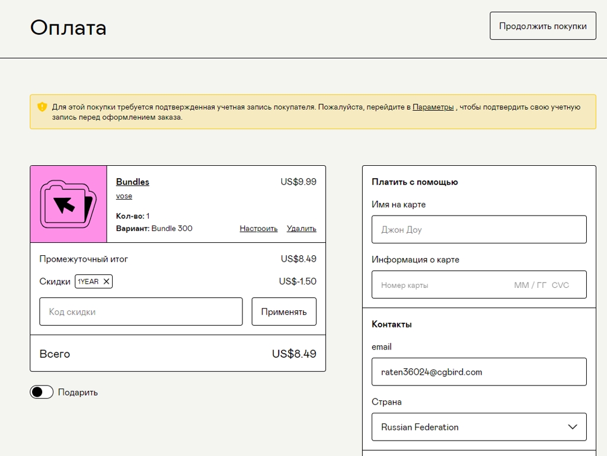Screen dimensions: 607x456
Task: Focus the Код скидки input field
Action: (x=141, y=312)
